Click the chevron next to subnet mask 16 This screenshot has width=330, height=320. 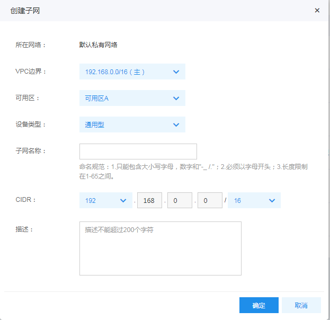[x=272, y=201]
